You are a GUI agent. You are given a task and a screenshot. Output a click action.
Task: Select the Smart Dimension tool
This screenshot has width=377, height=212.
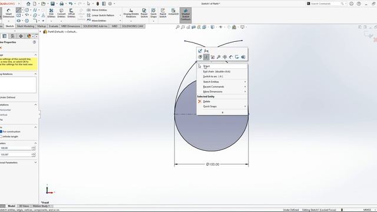(x=8, y=13)
